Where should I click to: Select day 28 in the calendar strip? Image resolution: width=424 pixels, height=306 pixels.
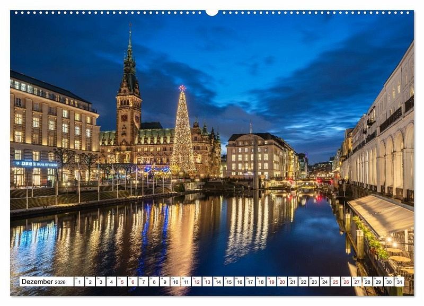click(x=368, y=282)
